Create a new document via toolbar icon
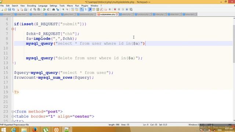 (2, 10)
